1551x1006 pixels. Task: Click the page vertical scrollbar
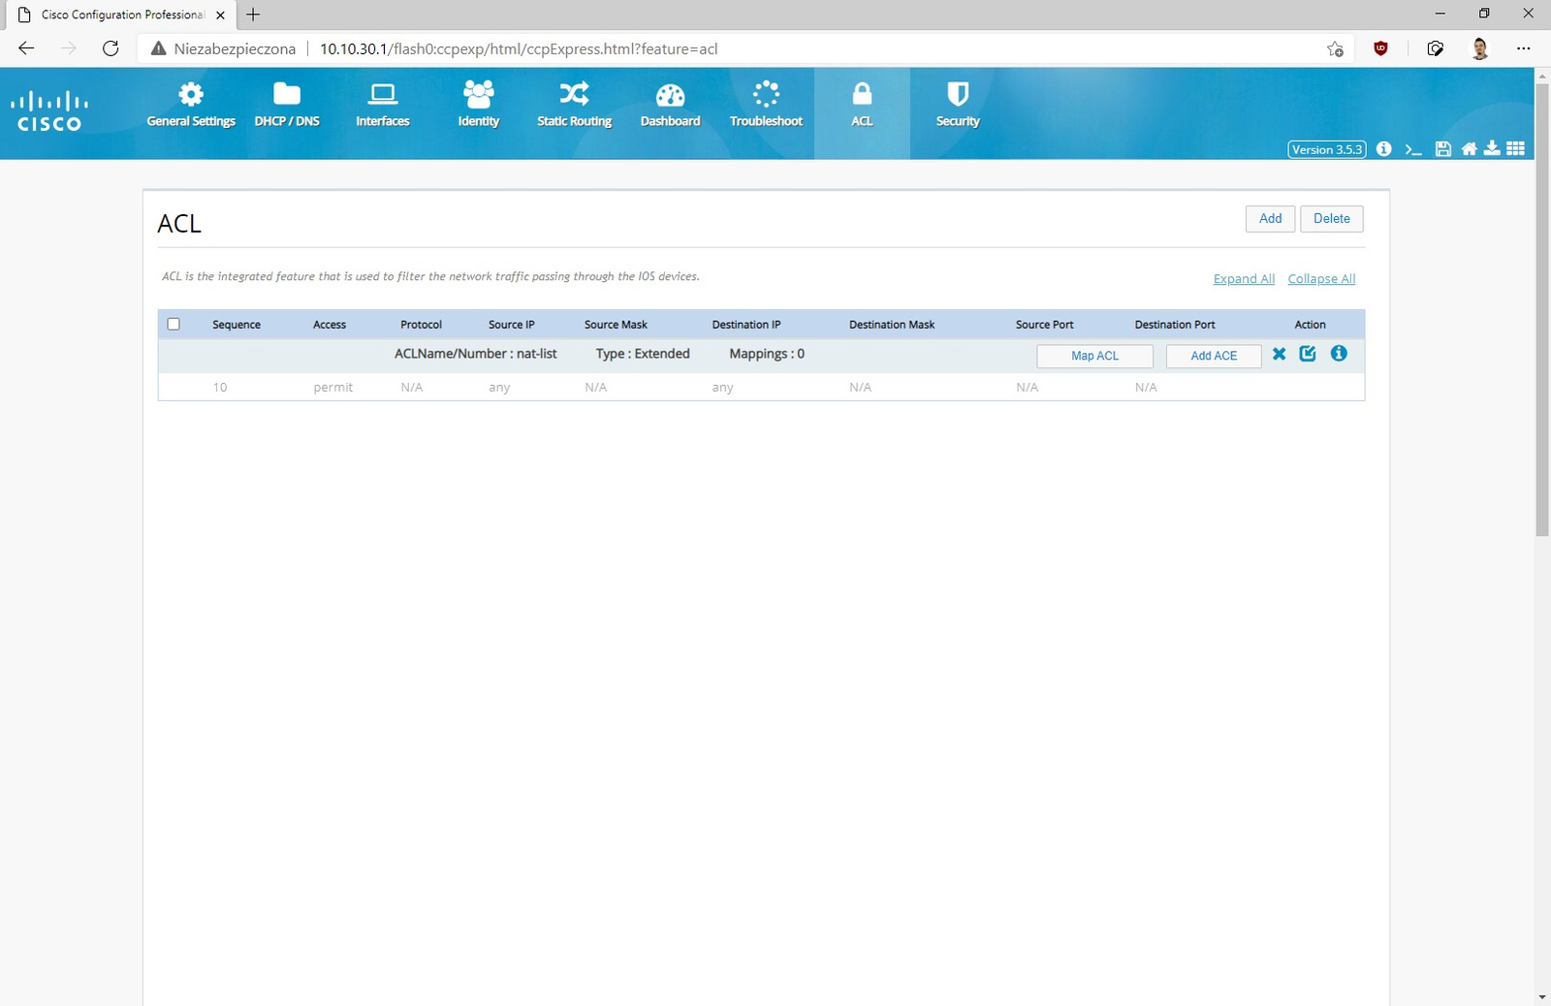(1542, 310)
